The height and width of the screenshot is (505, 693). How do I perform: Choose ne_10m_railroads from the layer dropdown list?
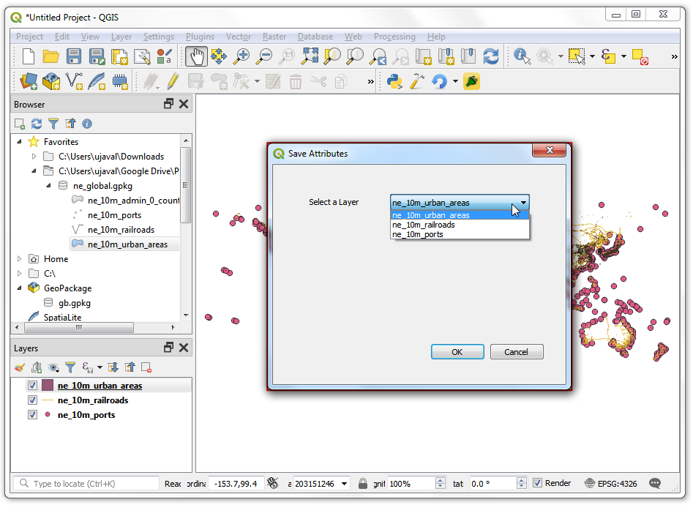coord(424,225)
